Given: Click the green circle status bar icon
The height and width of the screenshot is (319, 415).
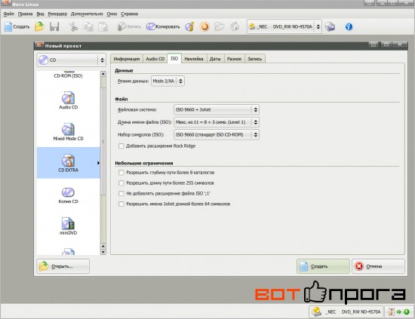Looking at the screenshot, I should (x=407, y=312).
